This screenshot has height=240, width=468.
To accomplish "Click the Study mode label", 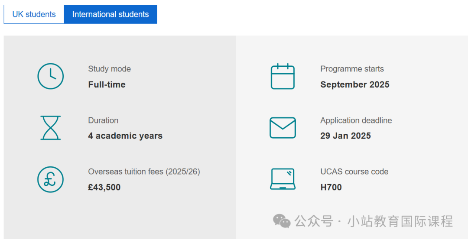I will pos(109,69).
